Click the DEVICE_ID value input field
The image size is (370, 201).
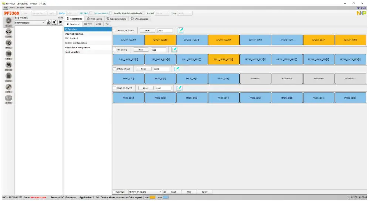(165, 30)
